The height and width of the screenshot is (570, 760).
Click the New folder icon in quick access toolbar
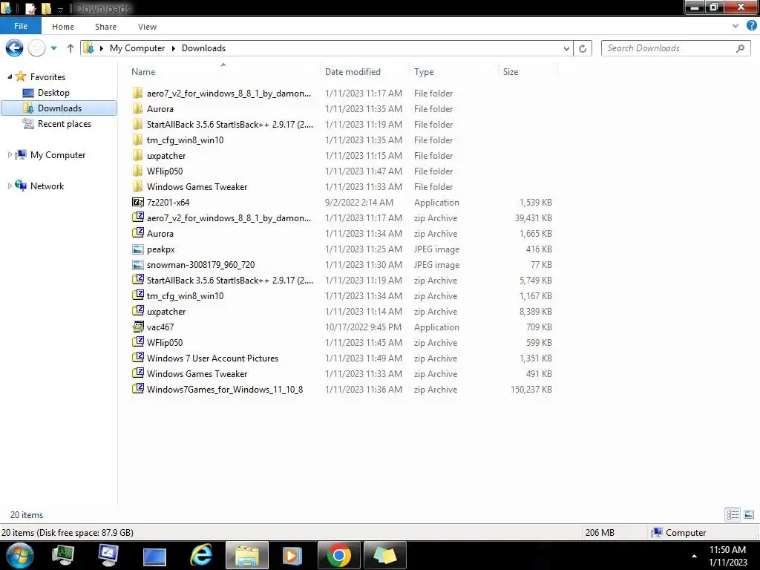pyautogui.click(x=46, y=8)
